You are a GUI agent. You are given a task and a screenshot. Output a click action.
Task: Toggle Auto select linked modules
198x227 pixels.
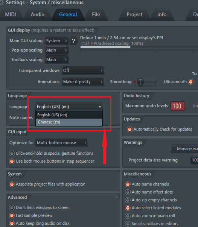tap(128, 208)
